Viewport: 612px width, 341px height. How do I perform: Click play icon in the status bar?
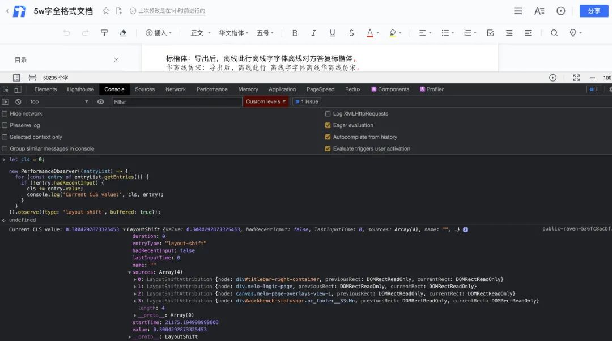[552, 78]
